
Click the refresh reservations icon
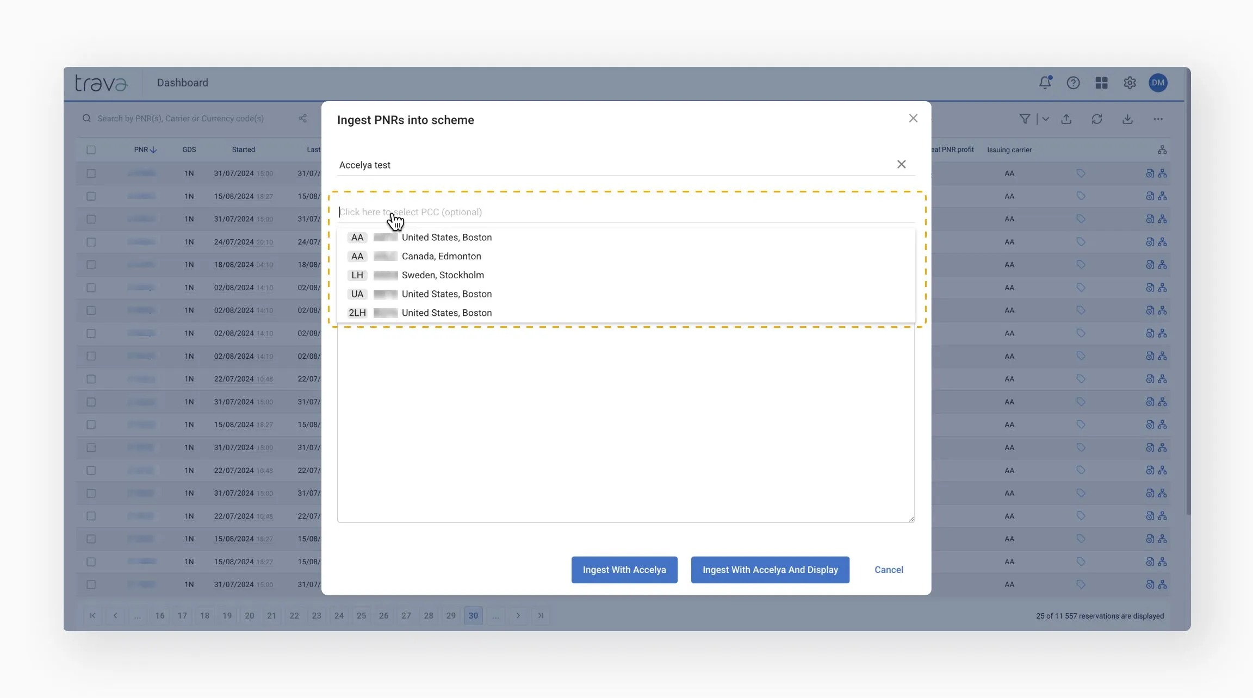1096,119
